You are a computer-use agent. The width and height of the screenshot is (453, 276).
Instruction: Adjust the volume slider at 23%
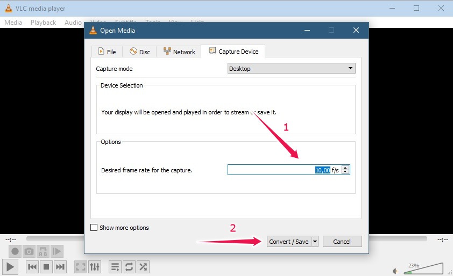[423, 268]
